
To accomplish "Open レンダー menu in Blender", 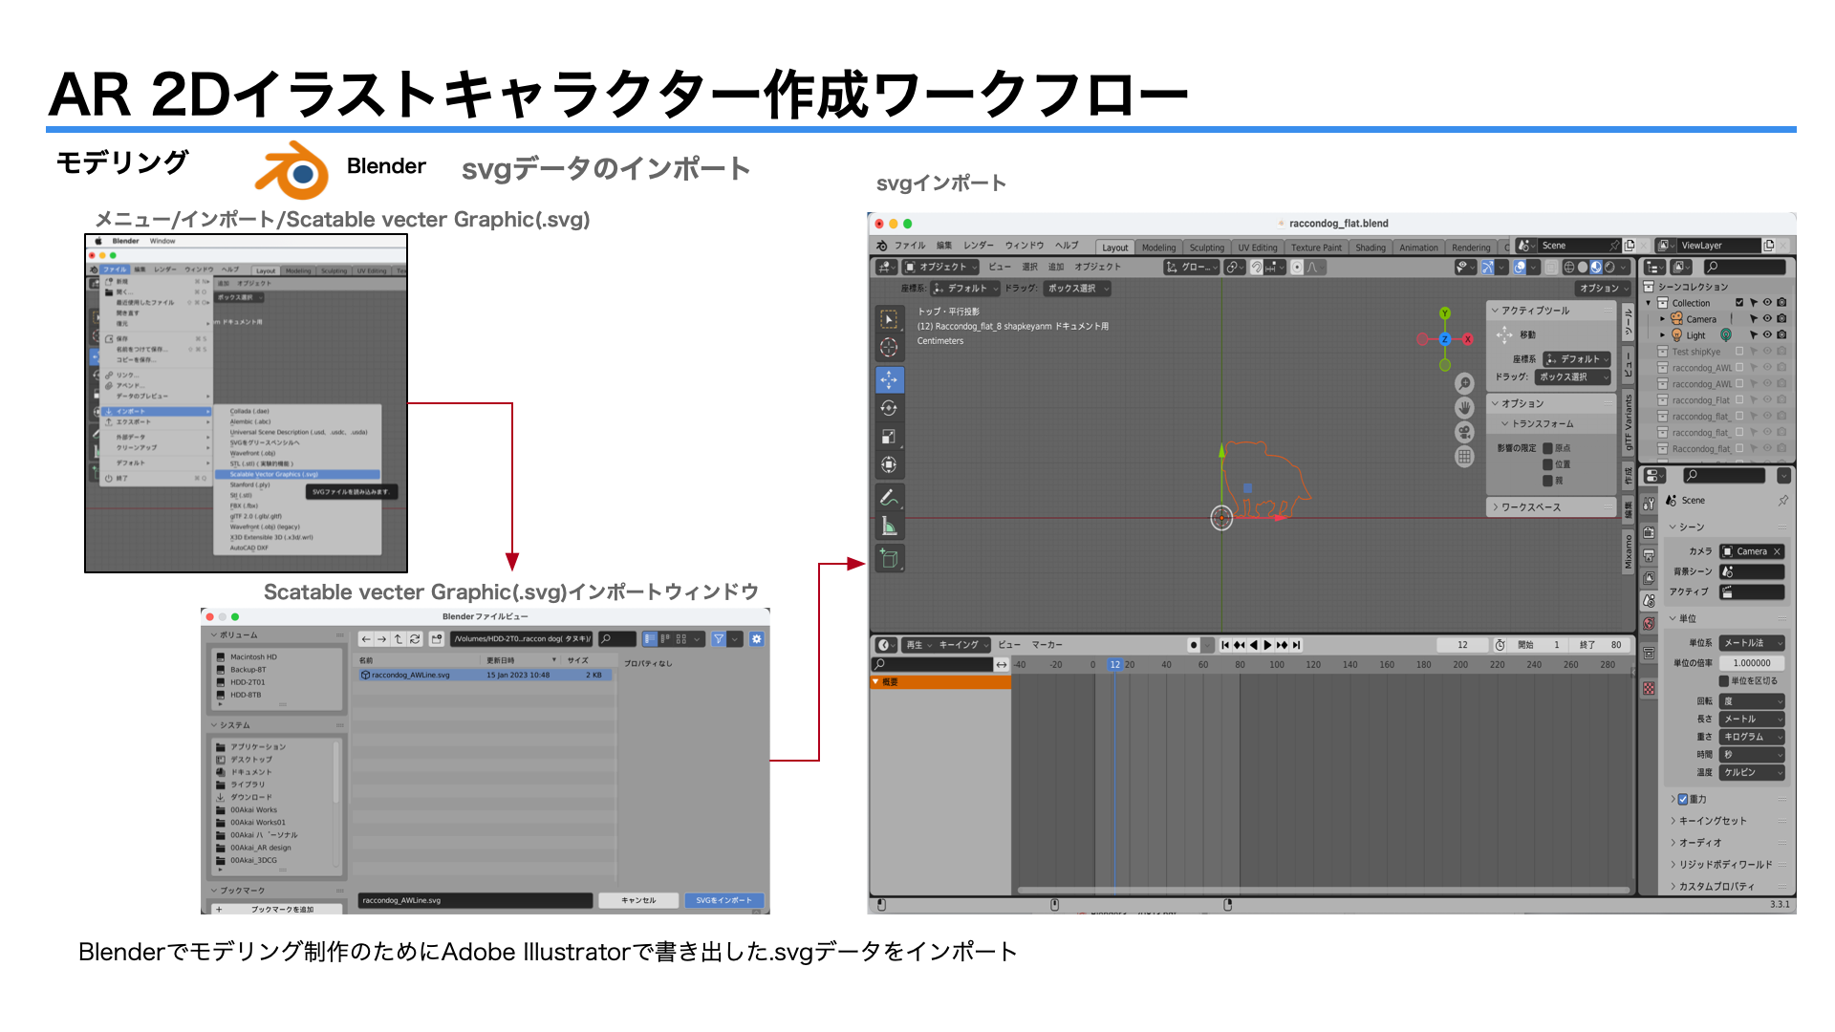I will point(979,246).
